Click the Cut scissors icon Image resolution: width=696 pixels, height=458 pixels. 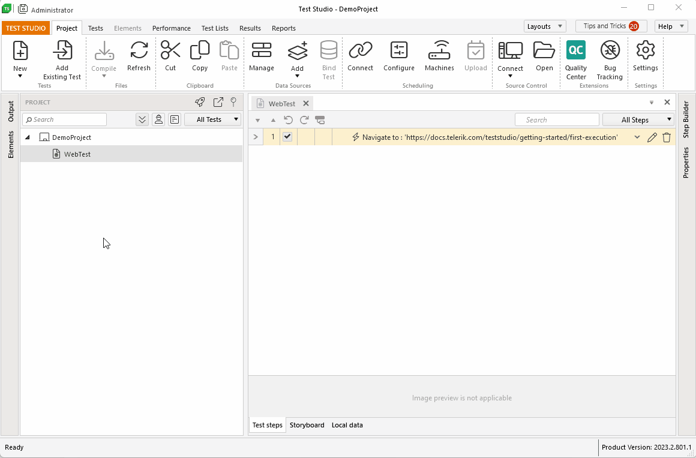click(170, 50)
